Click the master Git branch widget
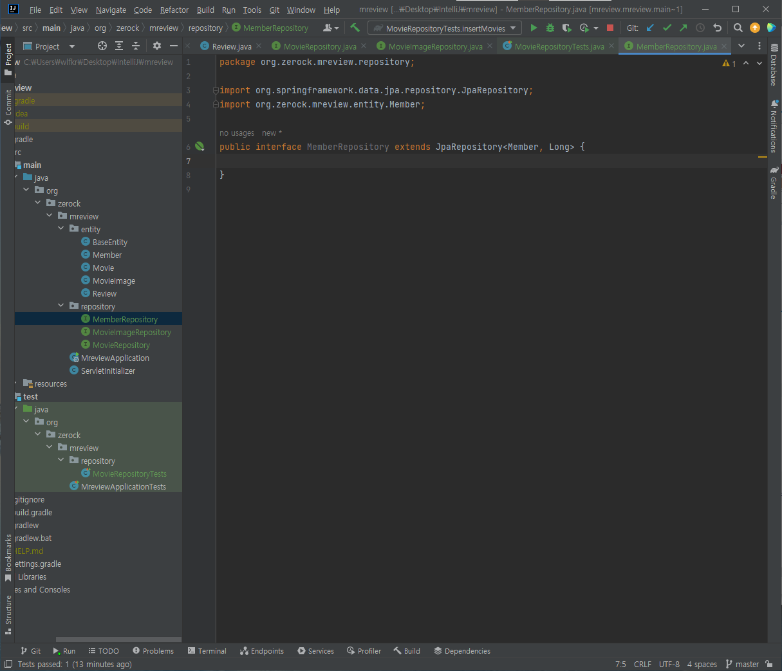782x671 pixels. [x=742, y=664]
